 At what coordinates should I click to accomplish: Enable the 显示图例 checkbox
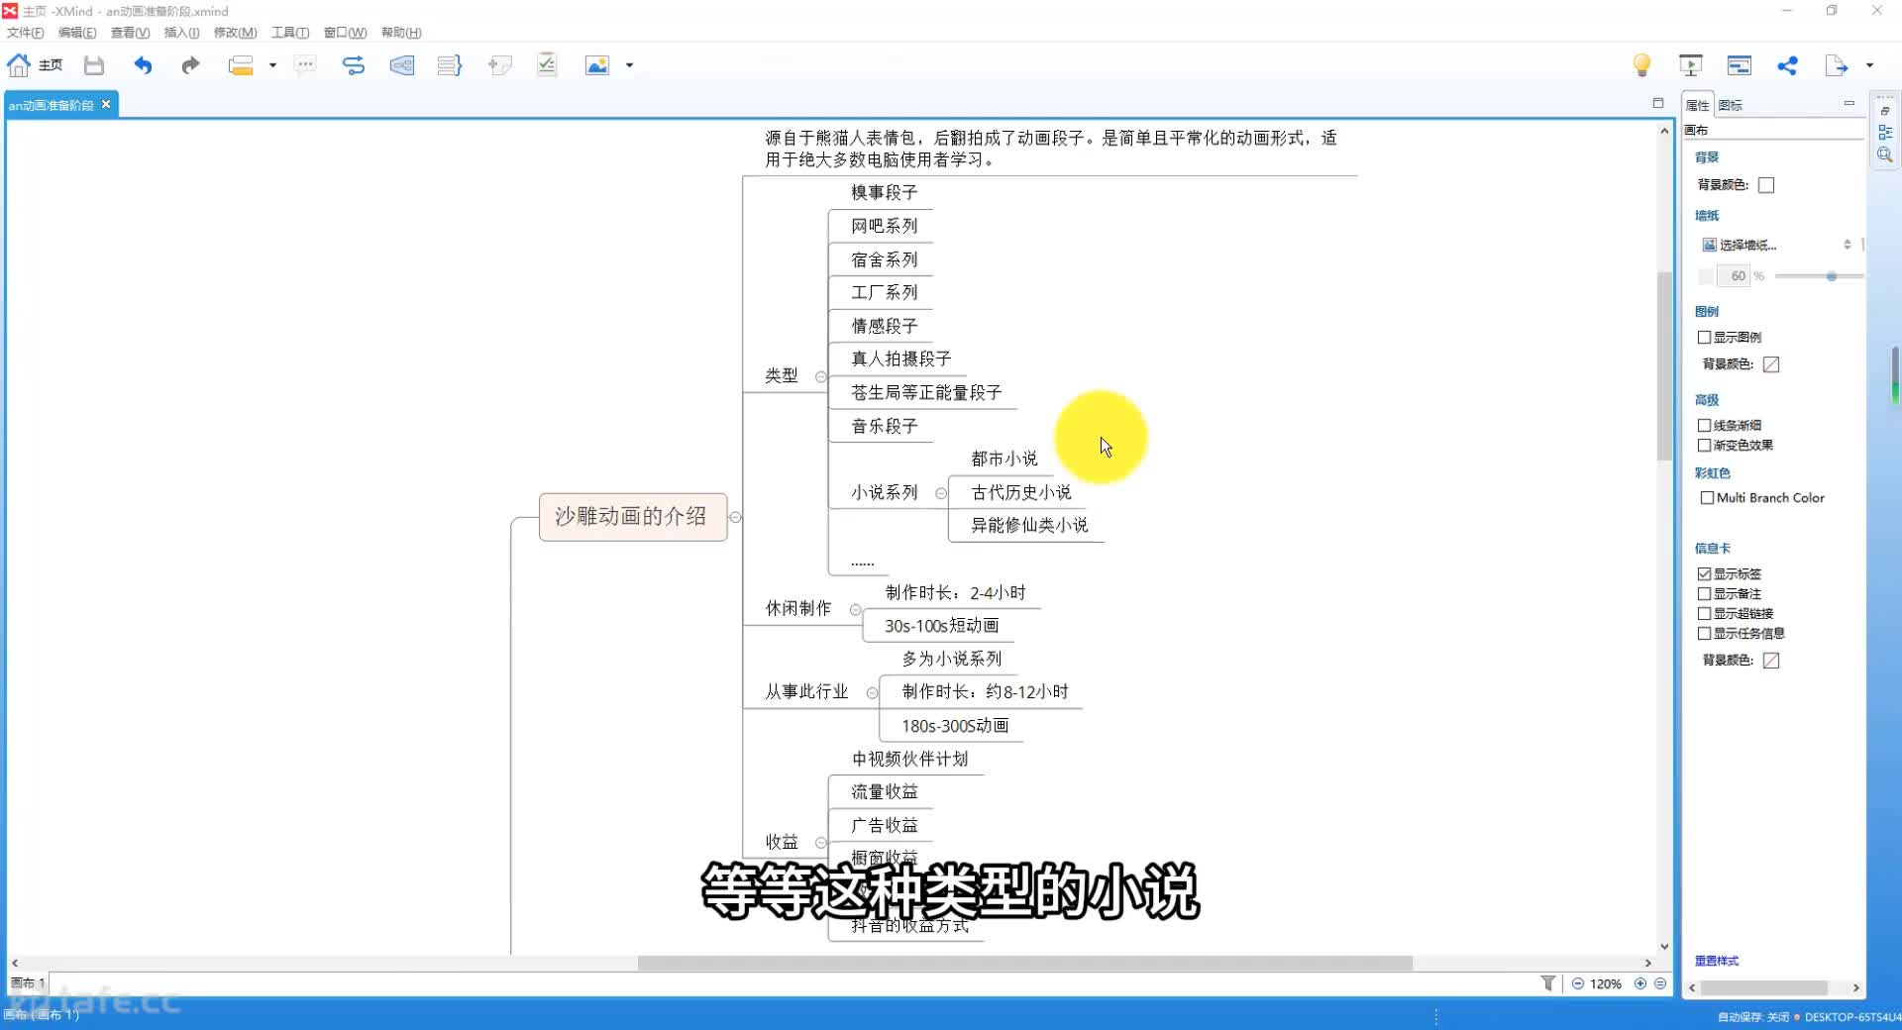point(1705,338)
